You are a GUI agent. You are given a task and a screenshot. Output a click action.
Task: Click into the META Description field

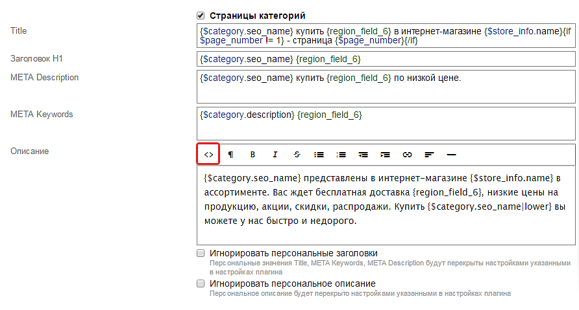386,87
